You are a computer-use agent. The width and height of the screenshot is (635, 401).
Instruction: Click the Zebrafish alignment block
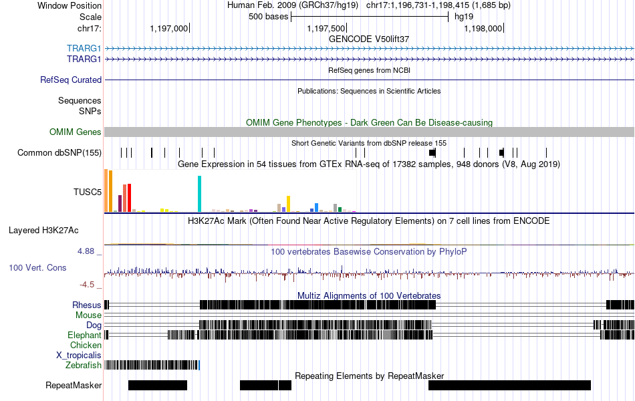[152, 365]
